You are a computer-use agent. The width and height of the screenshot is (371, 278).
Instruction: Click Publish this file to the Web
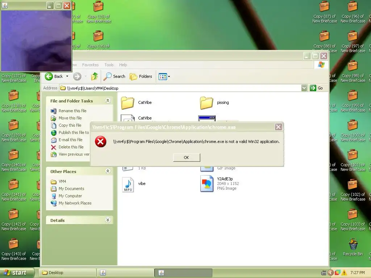(x=74, y=132)
